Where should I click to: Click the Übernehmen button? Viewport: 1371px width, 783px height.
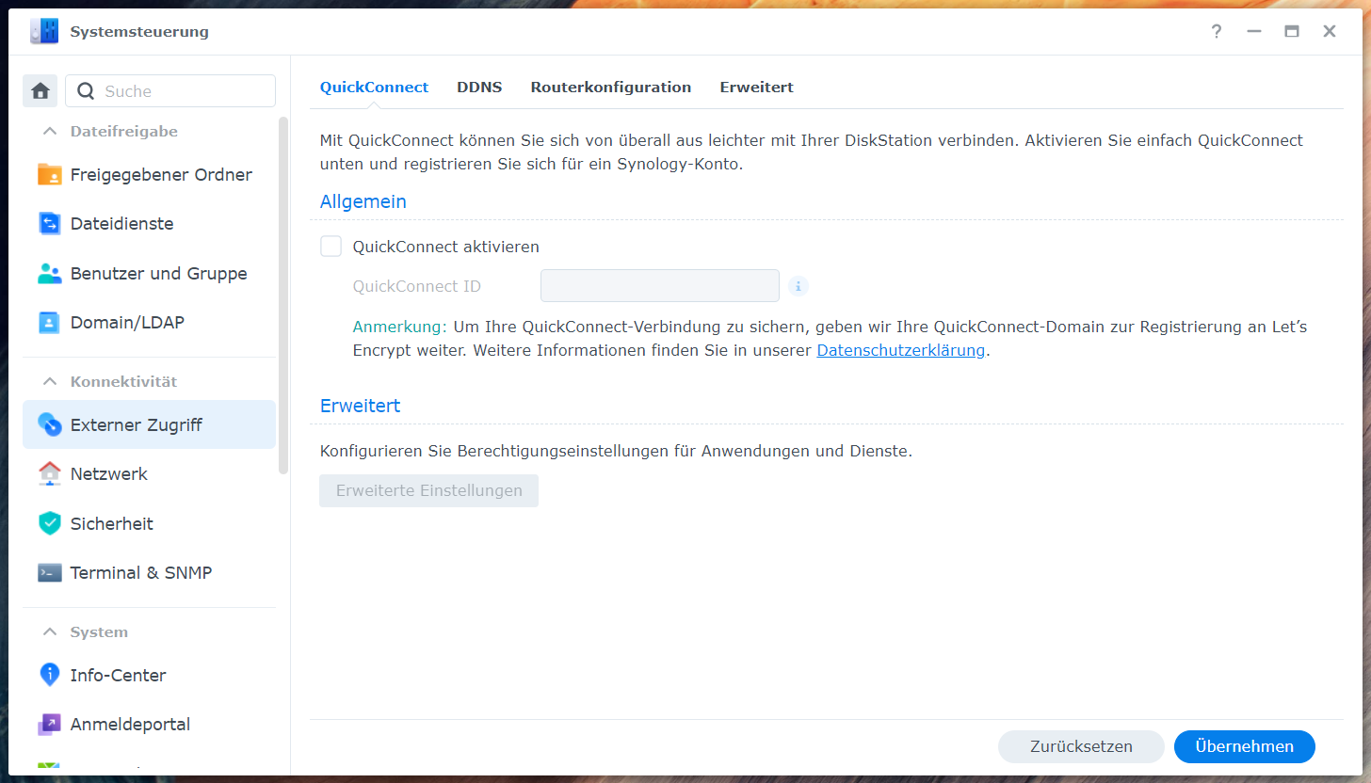tap(1244, 746)
